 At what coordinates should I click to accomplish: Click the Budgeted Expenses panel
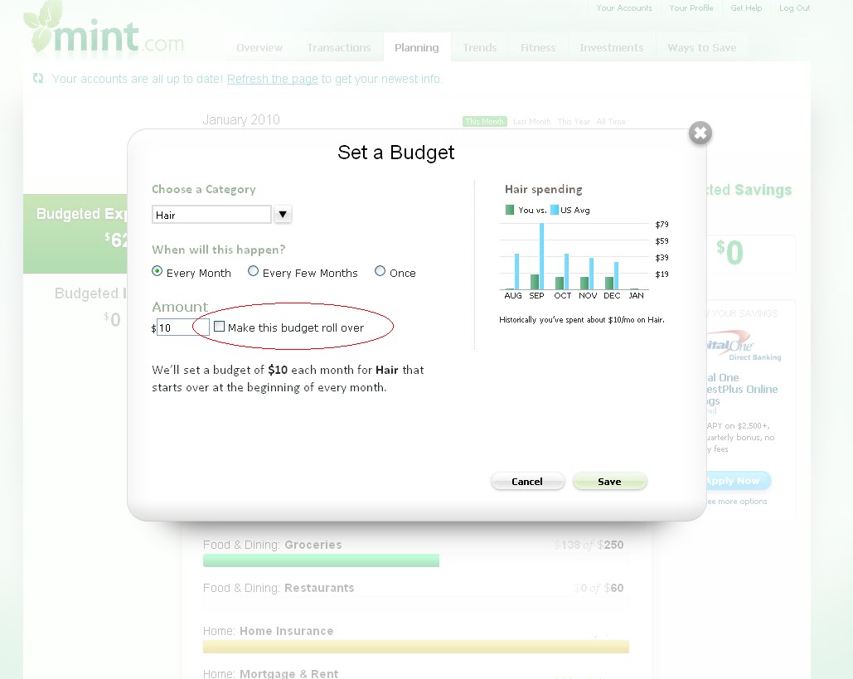tap(75, 234)
